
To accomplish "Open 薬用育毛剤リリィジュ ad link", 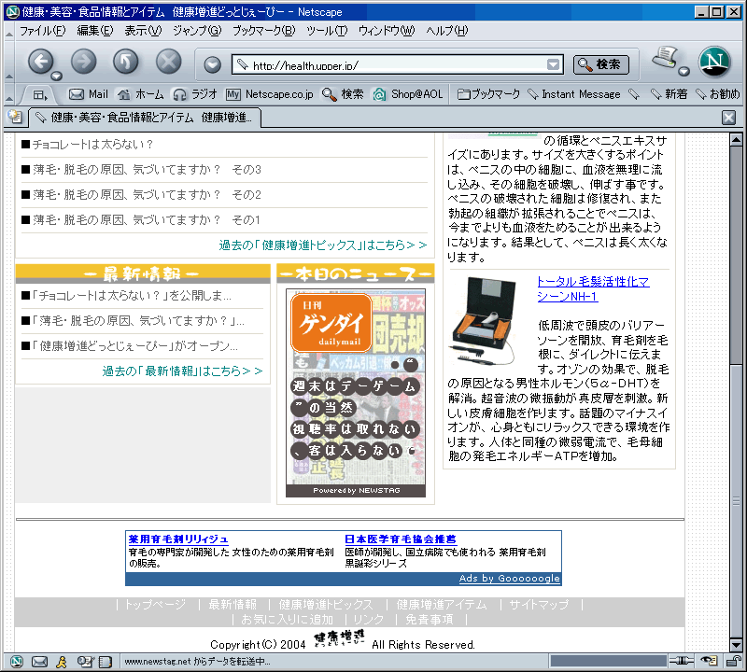I will (178, 539).
